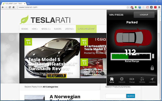Click the browser forward arrow
The width and height of the screenshot is (162, 101).
[6, 7]
